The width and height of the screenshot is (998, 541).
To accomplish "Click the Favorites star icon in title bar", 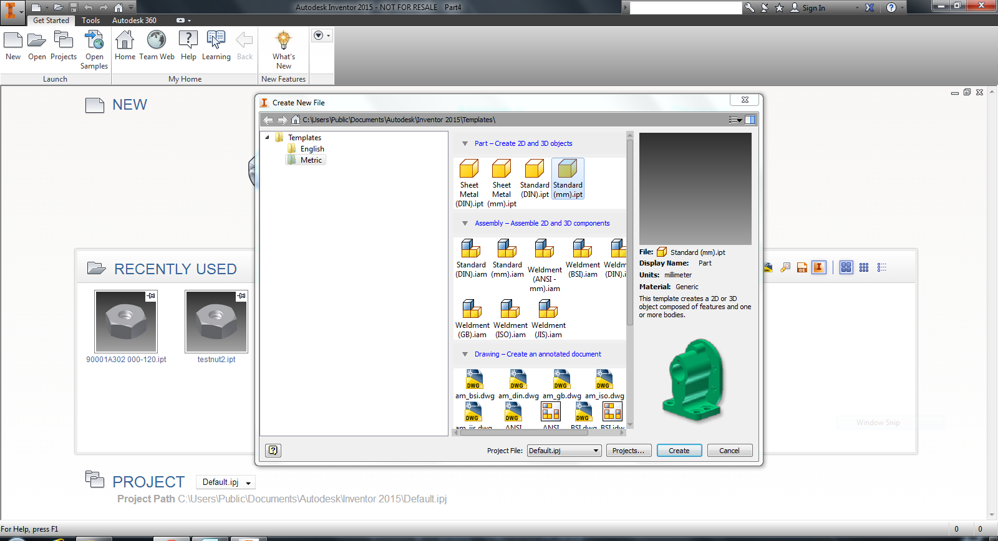I will click(x=779, y=7).
